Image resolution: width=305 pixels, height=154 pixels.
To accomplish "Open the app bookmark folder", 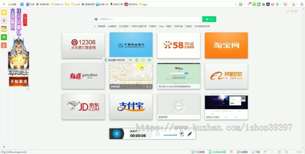I will pos(143,4).
